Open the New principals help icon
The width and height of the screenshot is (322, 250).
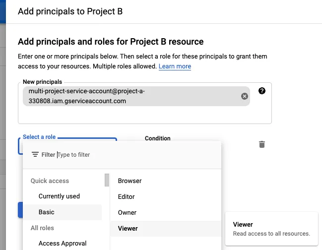tap(262, 91)
